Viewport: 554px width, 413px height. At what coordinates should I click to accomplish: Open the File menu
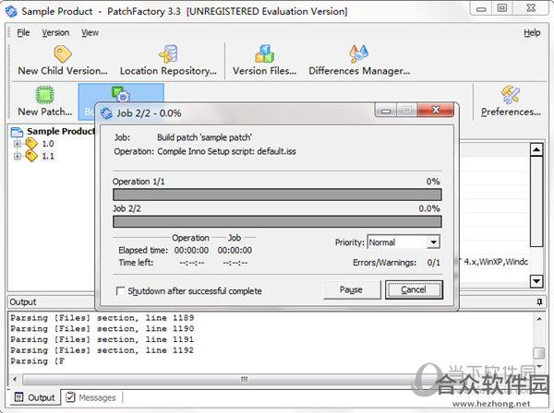tap(23, 33)
